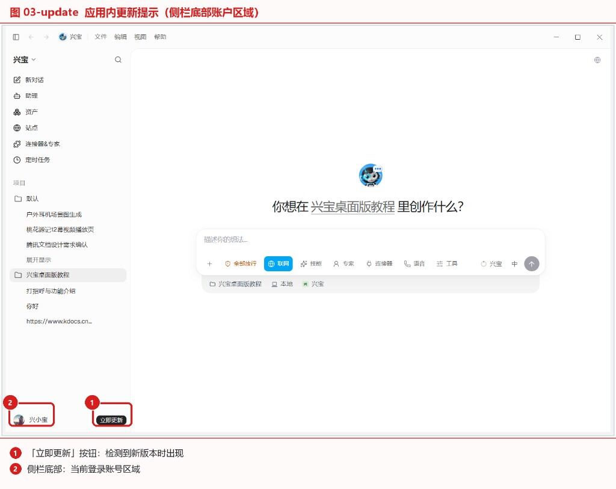Toggle the 联网 web access button
The width and height of the screenshot is (616, 489).
(278, 264)
